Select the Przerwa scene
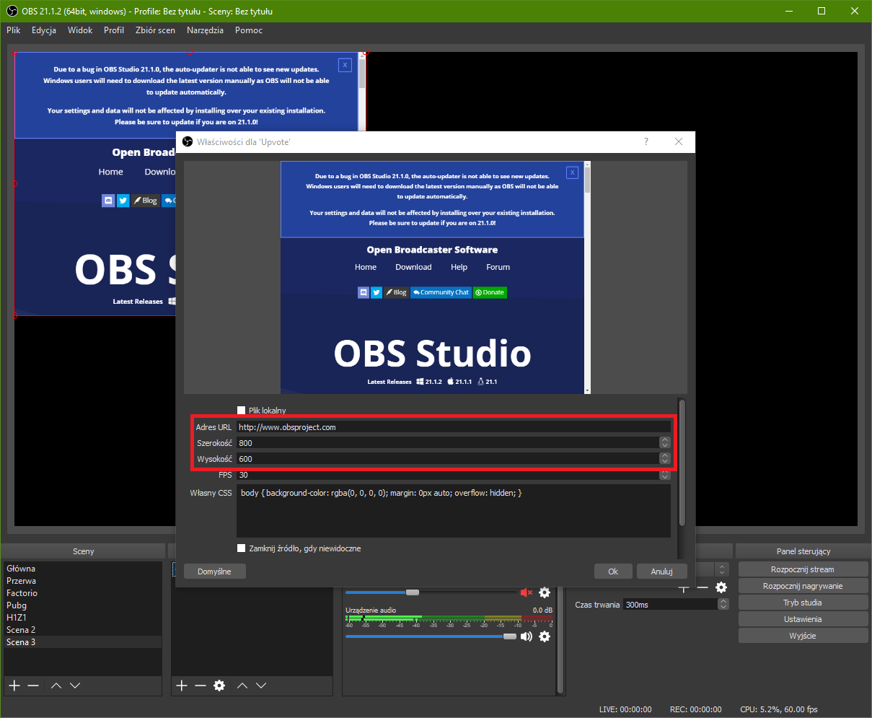 83,581
